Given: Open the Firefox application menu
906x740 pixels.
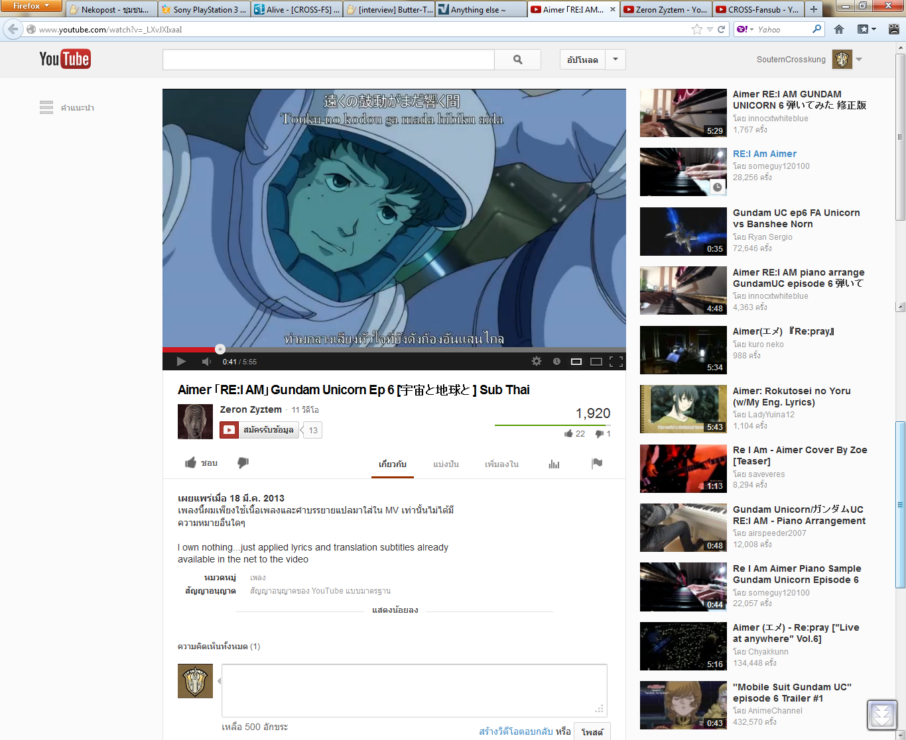Looking at the screenshot, I should (x=31, y=6).
